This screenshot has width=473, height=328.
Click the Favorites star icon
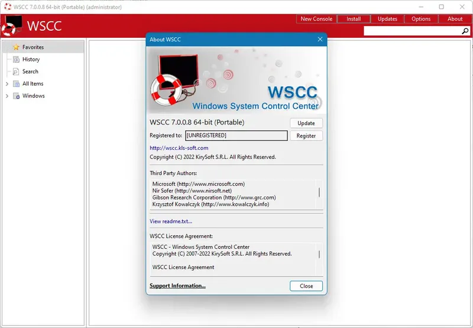point(16,47)
